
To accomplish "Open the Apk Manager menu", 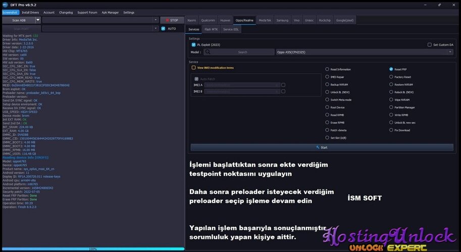I will coord(110,12).
